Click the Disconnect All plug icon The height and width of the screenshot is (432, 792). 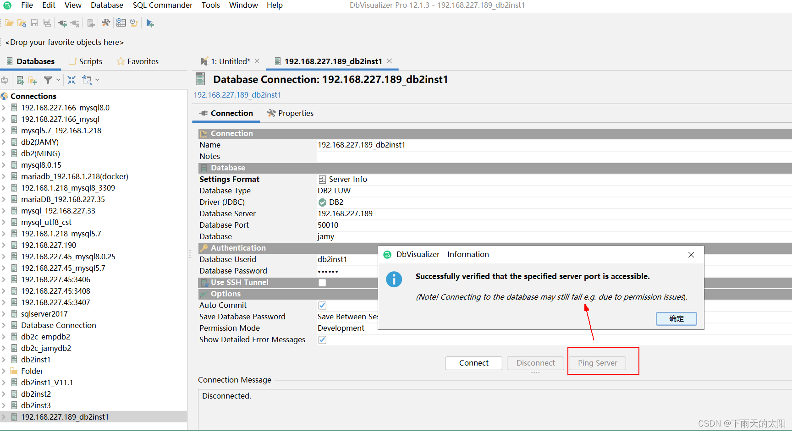75,23
